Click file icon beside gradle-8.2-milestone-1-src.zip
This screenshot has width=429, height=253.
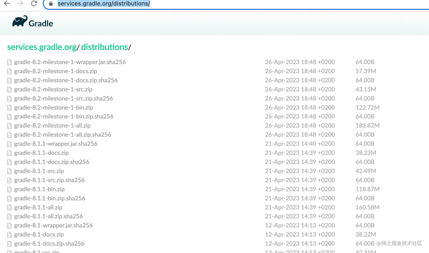click(9, 90)
